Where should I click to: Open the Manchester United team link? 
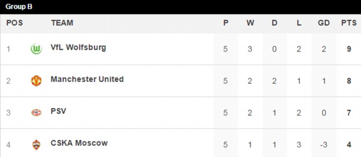pos(87,79)
